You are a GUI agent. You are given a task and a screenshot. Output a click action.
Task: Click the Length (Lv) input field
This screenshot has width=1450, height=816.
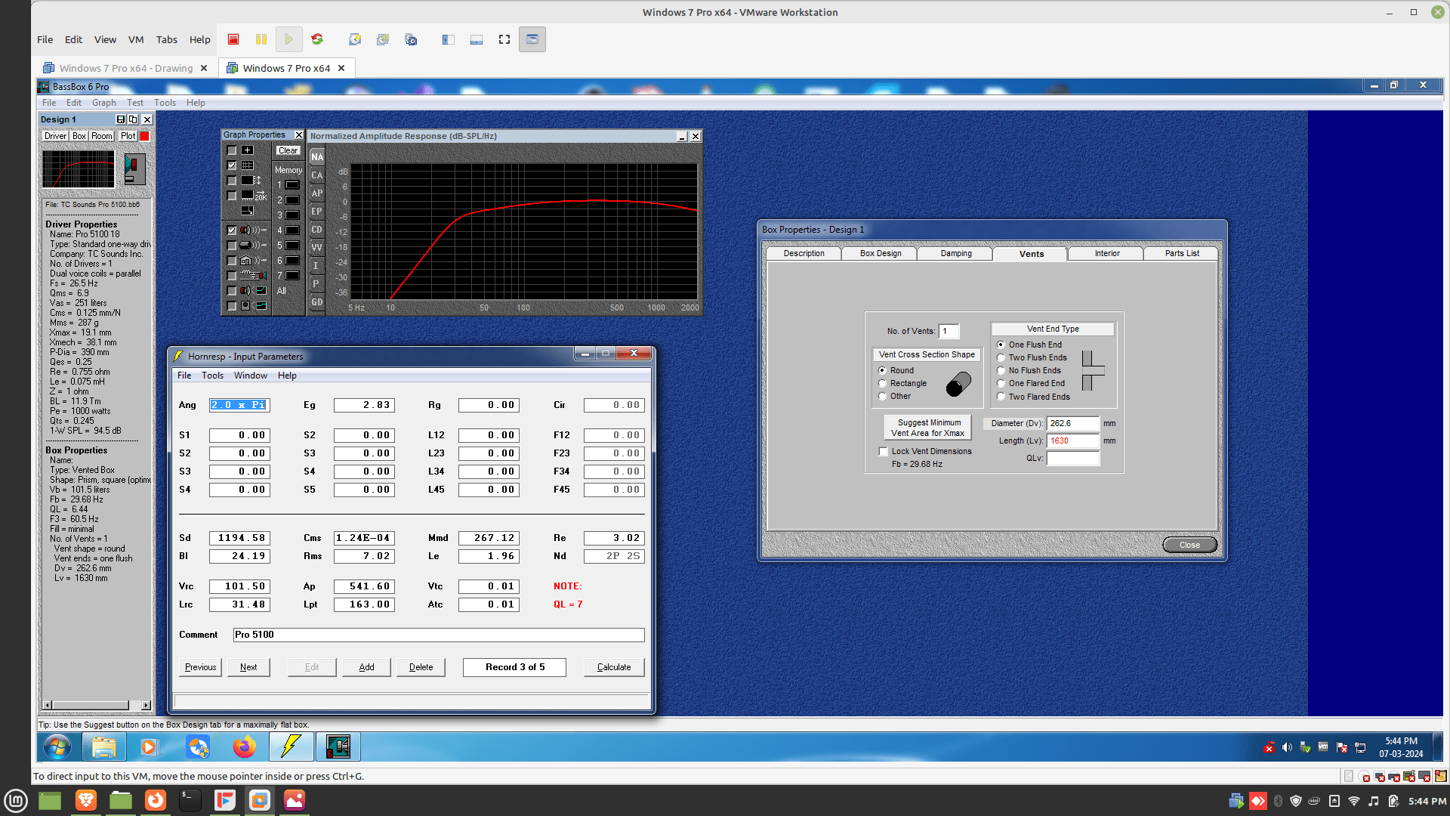(1072, 441)
